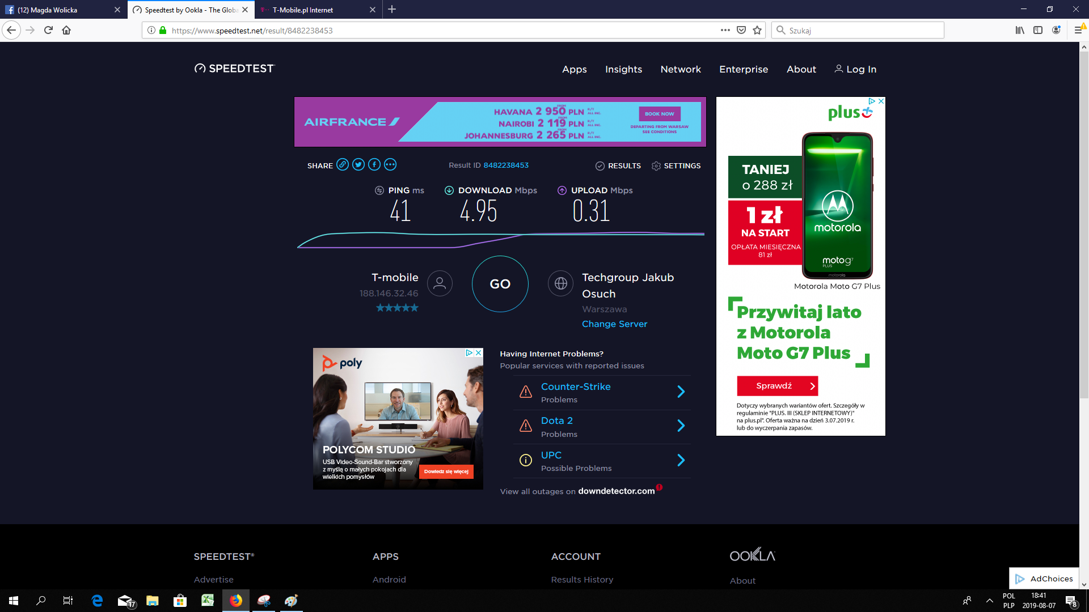Open File Explorer from taskbar
This screenshot has height=612, width=1089.
(152, 601)
